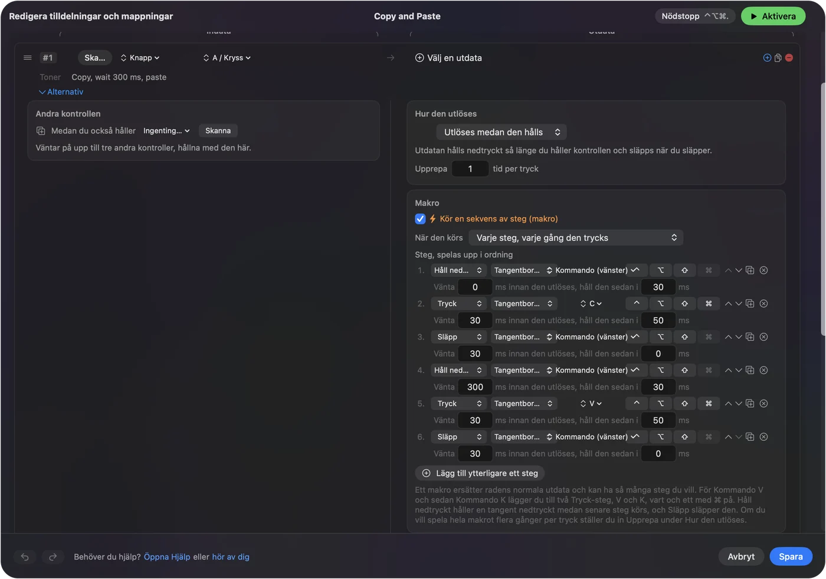Open the 'Utlöses medan den hålls' trigger dropdown
The width and height of the screenshot is (826, 579).
pos(501,132)
